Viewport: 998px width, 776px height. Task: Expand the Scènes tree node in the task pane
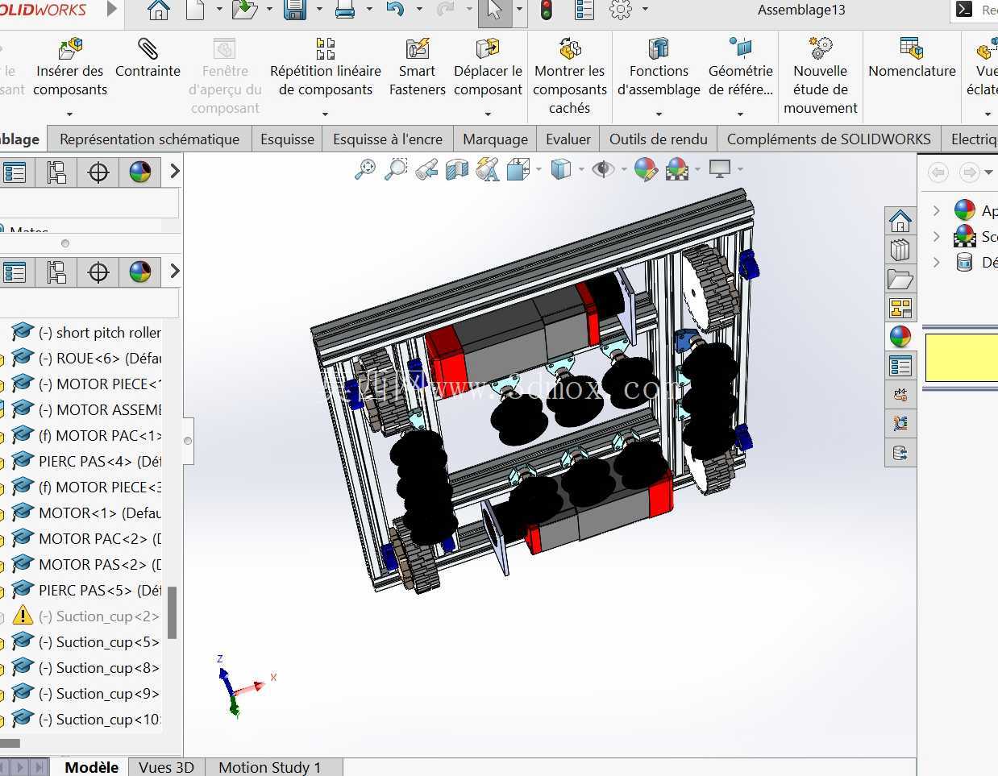(936, 236)
